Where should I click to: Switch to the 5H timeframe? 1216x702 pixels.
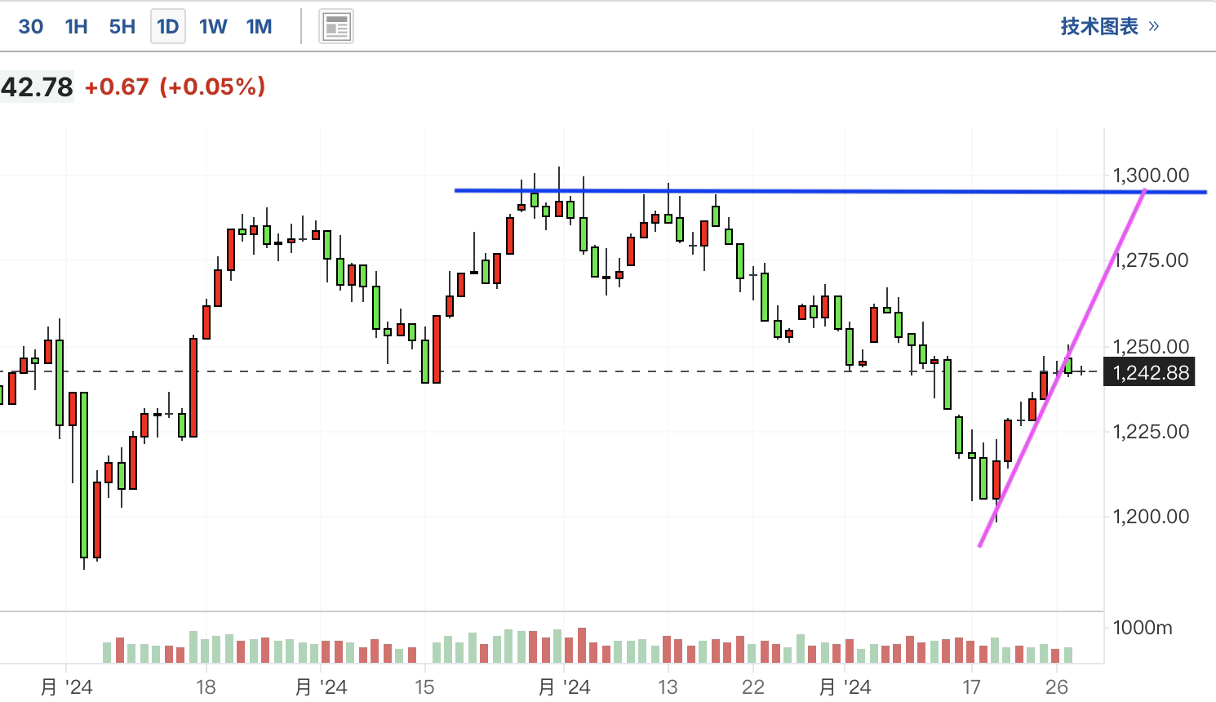pyautogui.click(x=122, y=27)
